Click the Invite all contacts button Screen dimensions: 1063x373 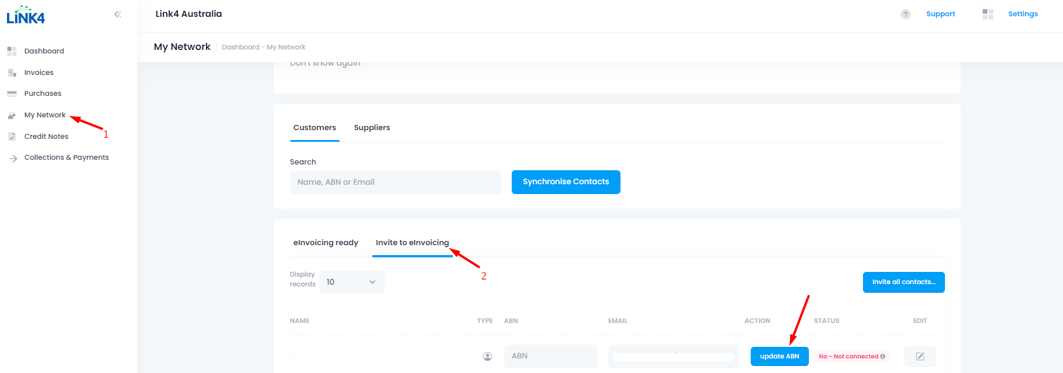coord(904,282)
